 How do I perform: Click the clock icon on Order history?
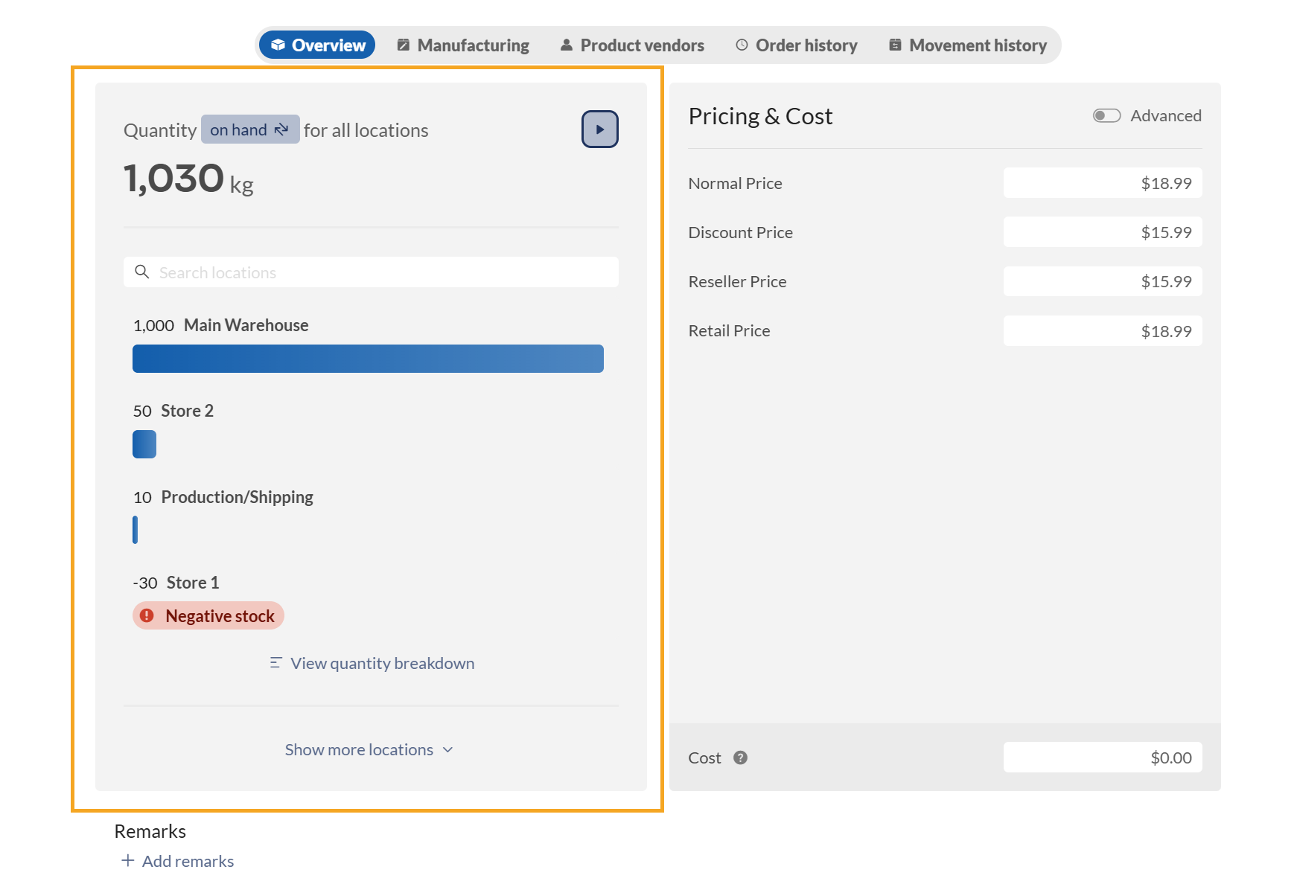[742, 45]
